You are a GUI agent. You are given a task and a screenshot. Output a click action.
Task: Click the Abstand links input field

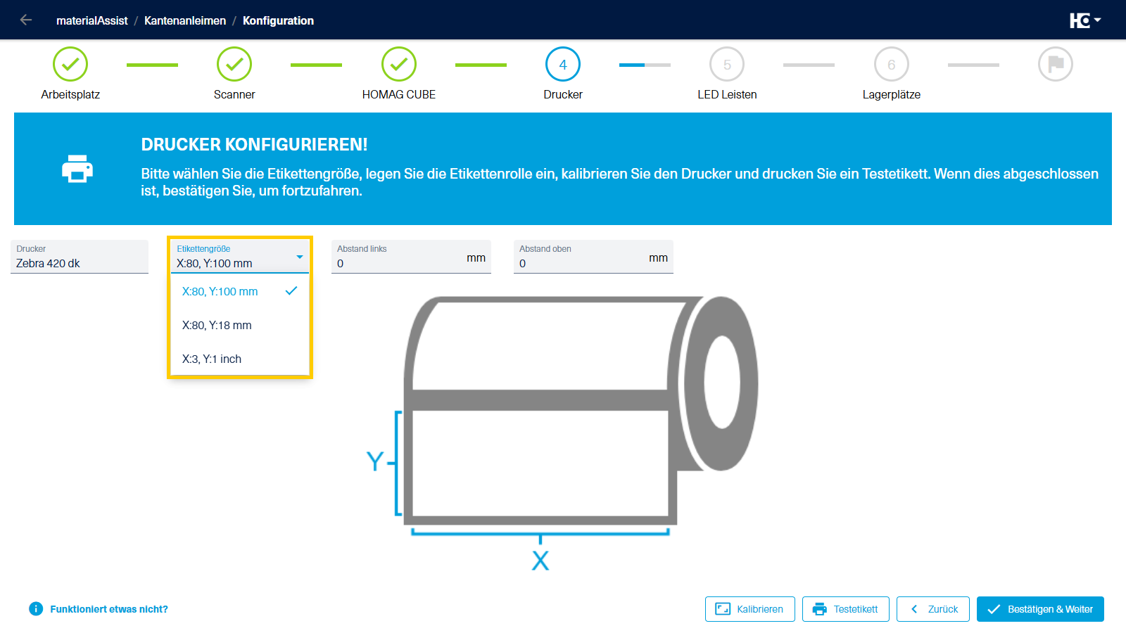(x=411, y=257)
